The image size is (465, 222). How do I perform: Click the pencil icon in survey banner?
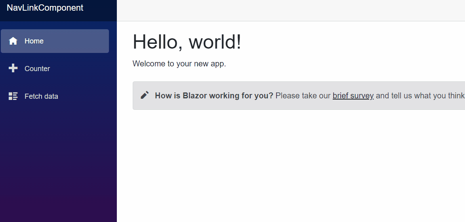(x=145, y=95)
